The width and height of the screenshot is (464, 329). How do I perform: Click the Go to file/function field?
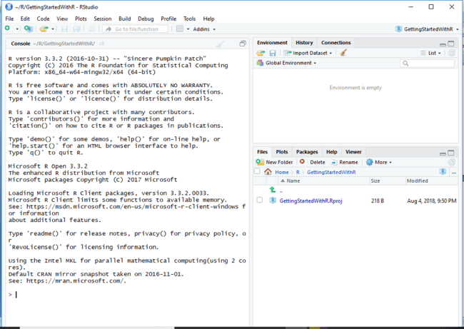136,29
